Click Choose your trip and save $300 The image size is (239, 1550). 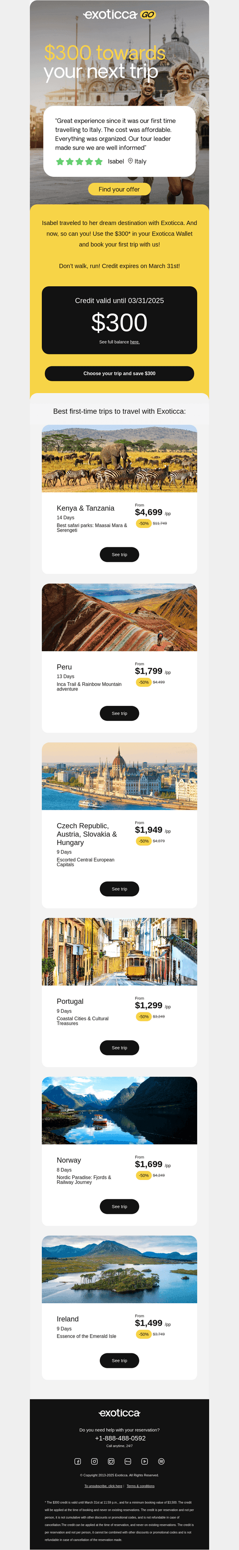tap(119, 373)
